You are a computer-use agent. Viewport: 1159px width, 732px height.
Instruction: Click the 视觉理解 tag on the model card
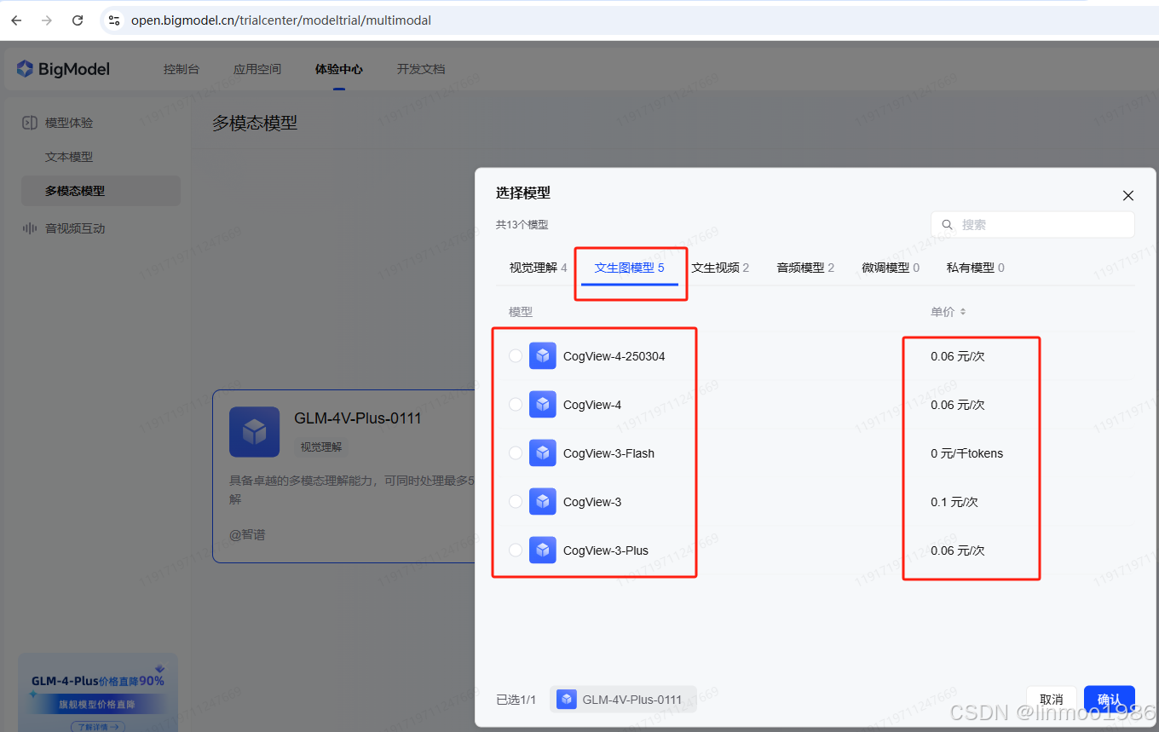(x=321, y=447)
